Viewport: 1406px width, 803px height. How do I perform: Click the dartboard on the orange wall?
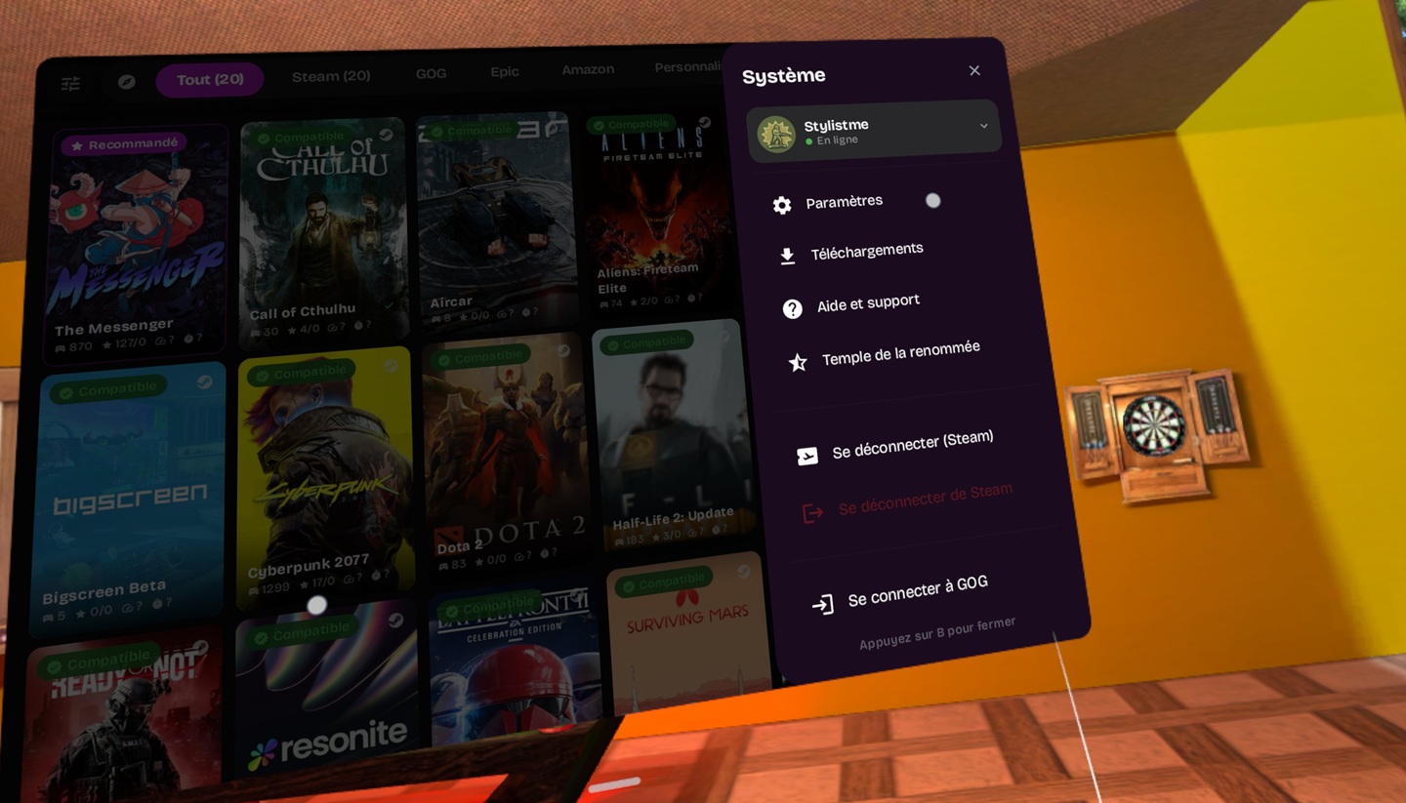pyautogui.click(x=1154, y=426)
